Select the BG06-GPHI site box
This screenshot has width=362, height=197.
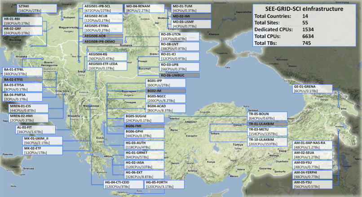(144, 134)
